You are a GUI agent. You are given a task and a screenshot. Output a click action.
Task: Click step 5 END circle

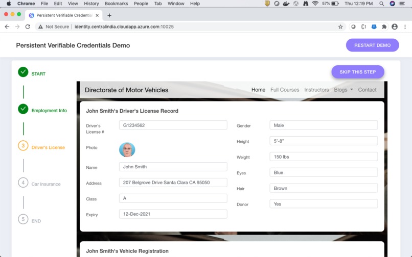(x=23, y=219)
